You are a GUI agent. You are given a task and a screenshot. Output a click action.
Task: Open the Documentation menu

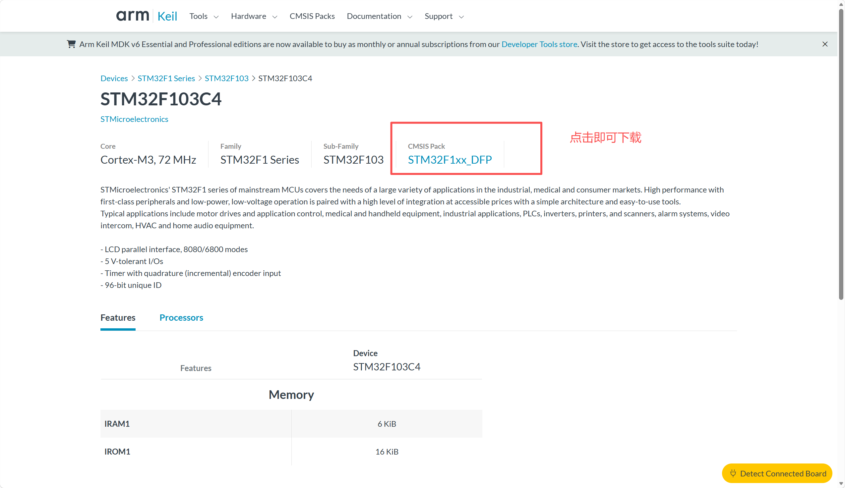pos(374,16)
